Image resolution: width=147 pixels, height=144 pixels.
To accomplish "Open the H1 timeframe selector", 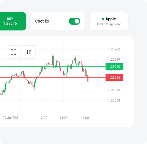I will pyautogui.click(x=29, y=52).
